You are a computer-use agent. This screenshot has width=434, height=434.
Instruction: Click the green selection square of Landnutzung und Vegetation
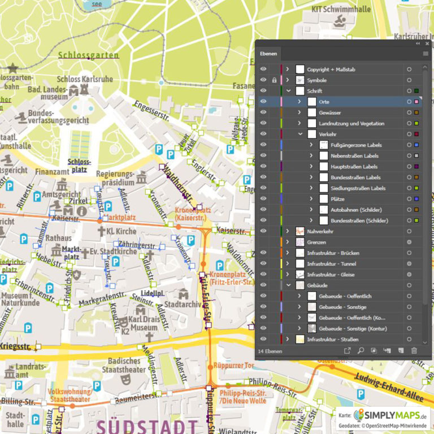pos(416,123)
